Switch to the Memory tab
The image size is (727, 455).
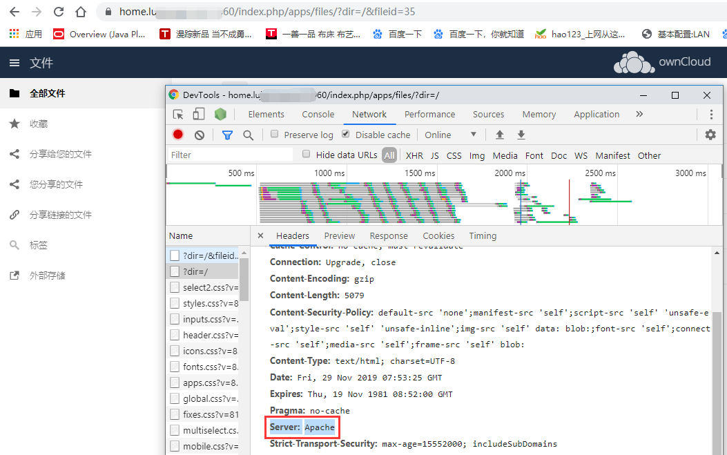click(539, 114)
